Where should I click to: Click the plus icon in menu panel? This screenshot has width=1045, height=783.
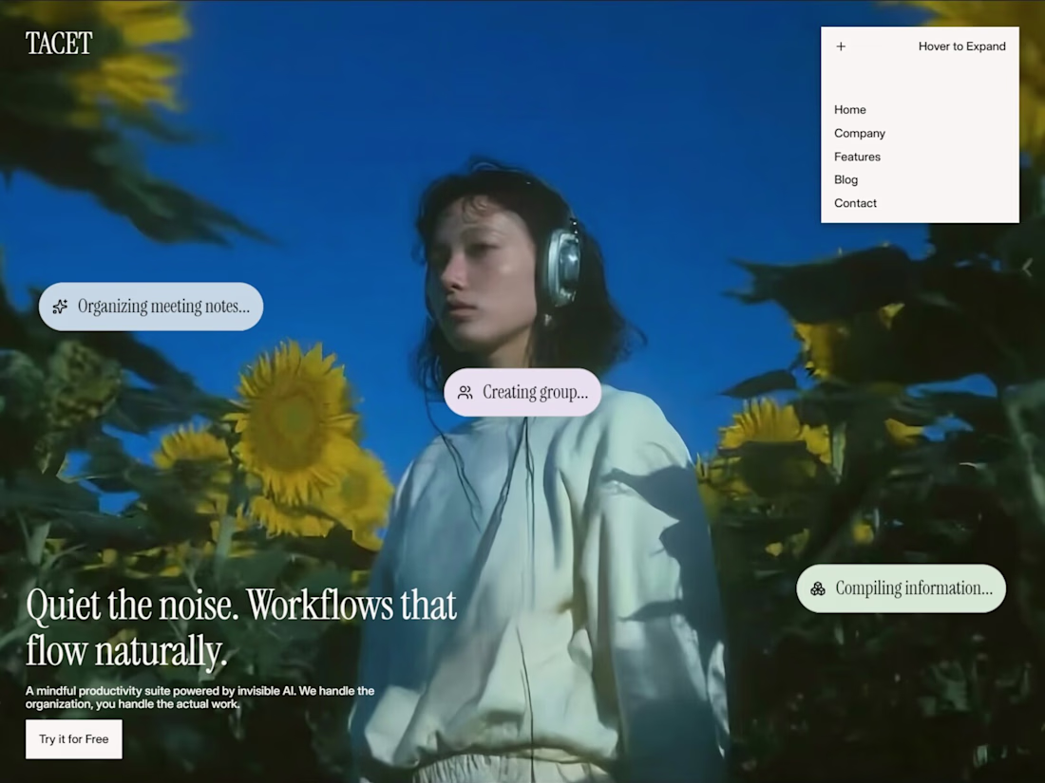(841, 47)
